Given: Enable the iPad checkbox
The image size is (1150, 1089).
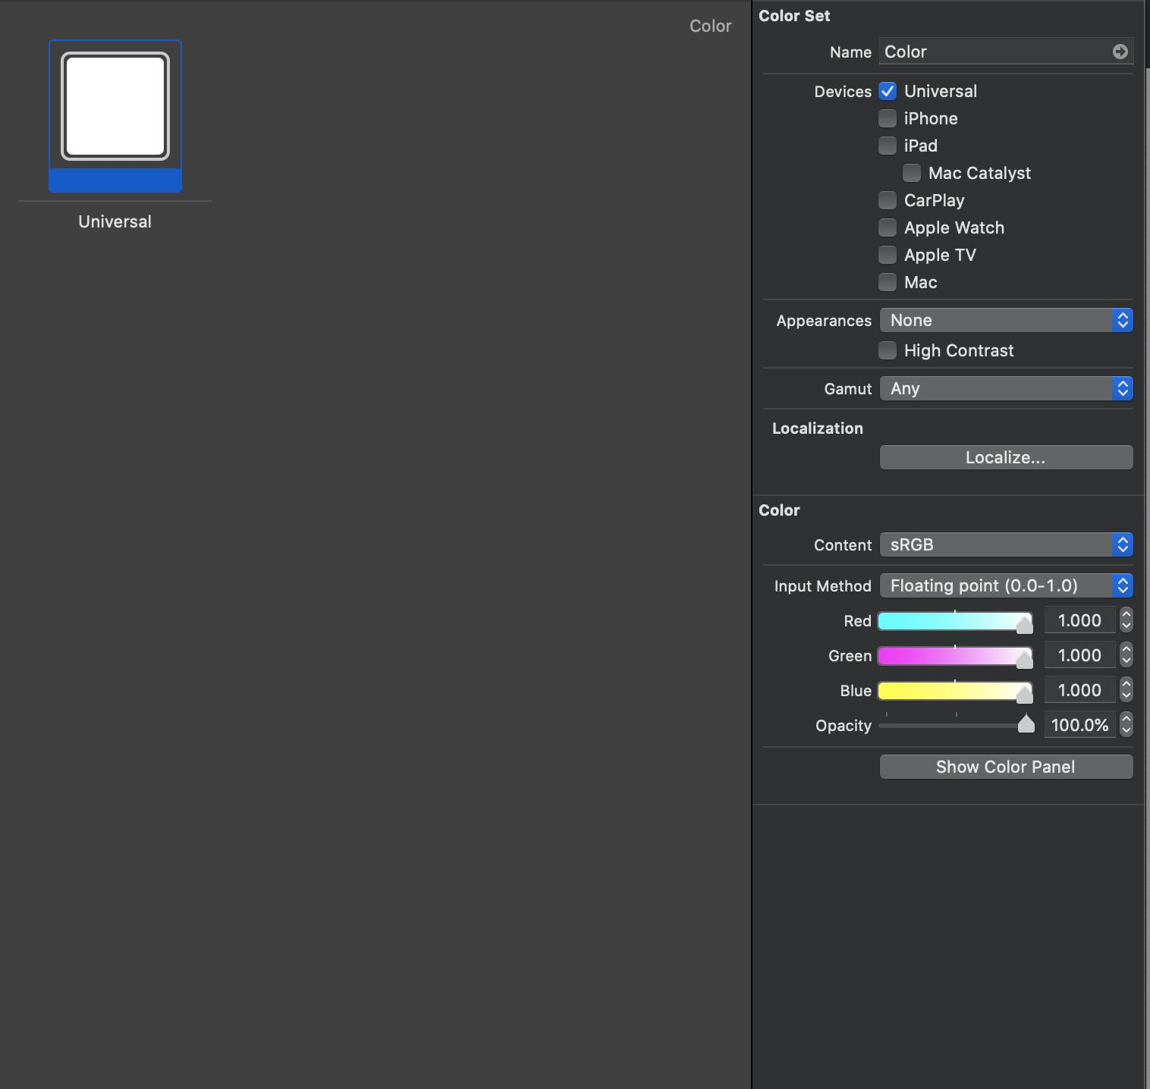Looking at the screenshot, I should (888, 146).
